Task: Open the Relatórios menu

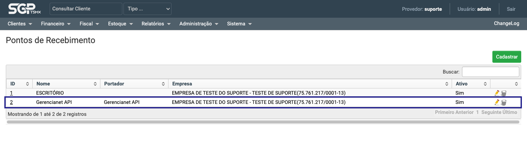Action: tap(156, 23)
